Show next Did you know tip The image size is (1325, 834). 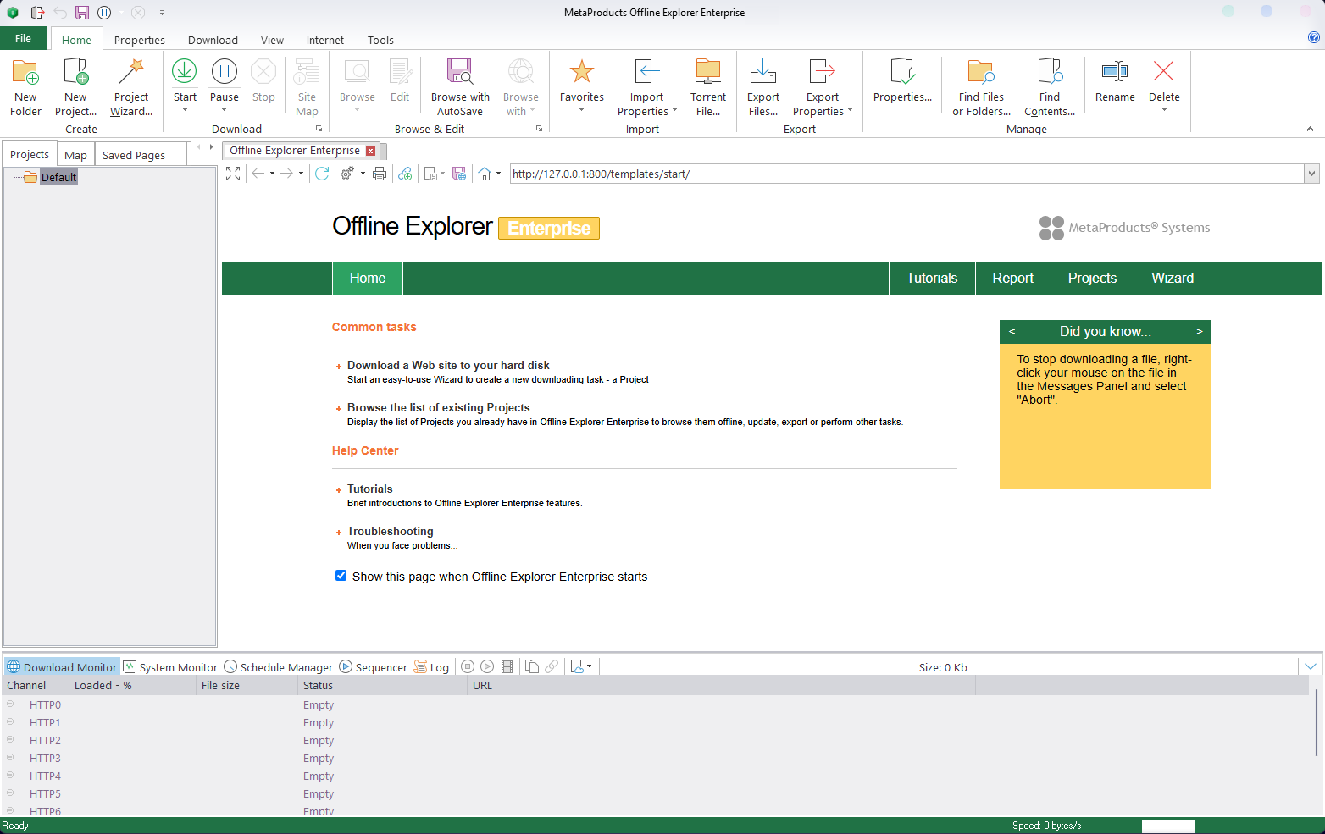tap(1199, 331)
